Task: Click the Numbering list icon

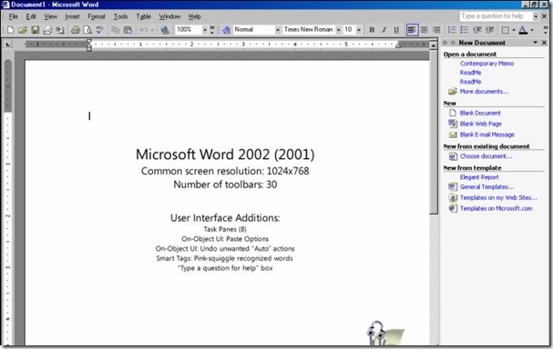Action: [x=452, y=30]
